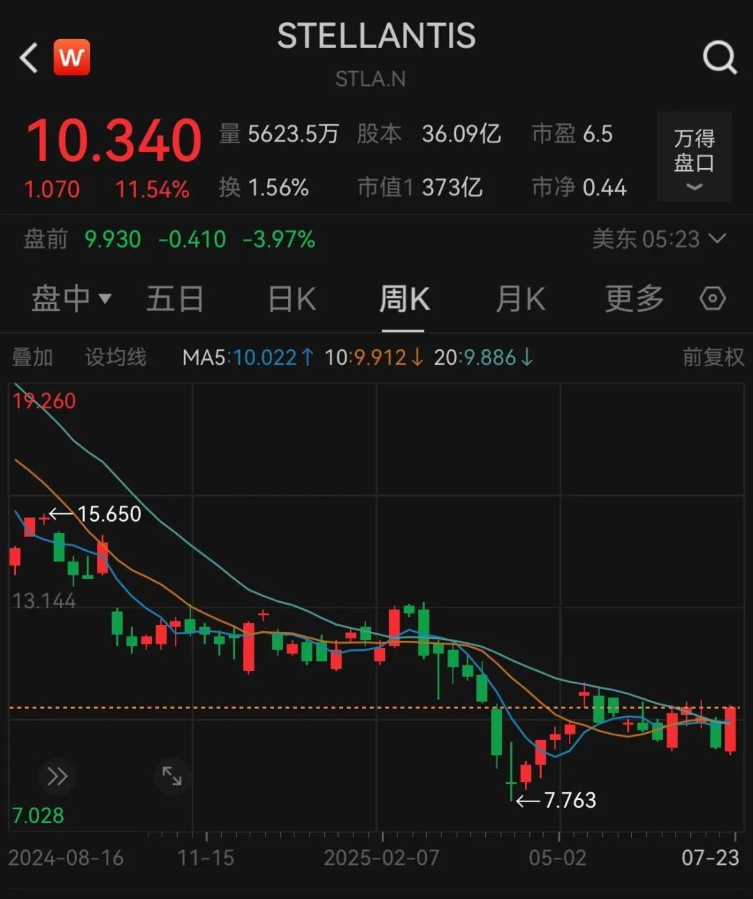
Task: Open the 更多 more options menu
Action: (x=633, y=298)
